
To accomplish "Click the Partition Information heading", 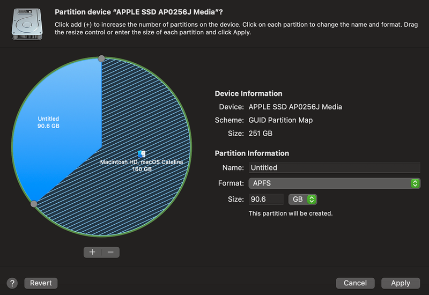I will coord(252,153).
